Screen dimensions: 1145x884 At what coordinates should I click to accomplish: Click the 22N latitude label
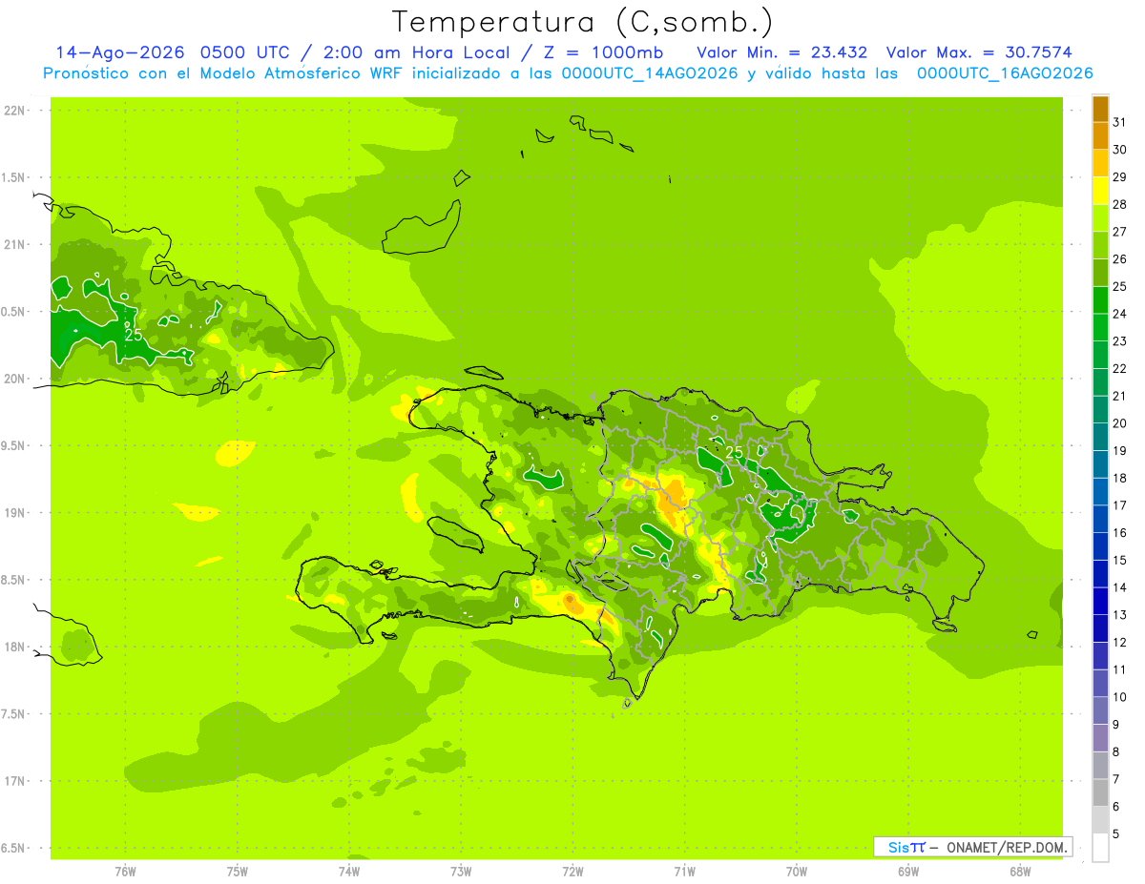pos(15,111)
